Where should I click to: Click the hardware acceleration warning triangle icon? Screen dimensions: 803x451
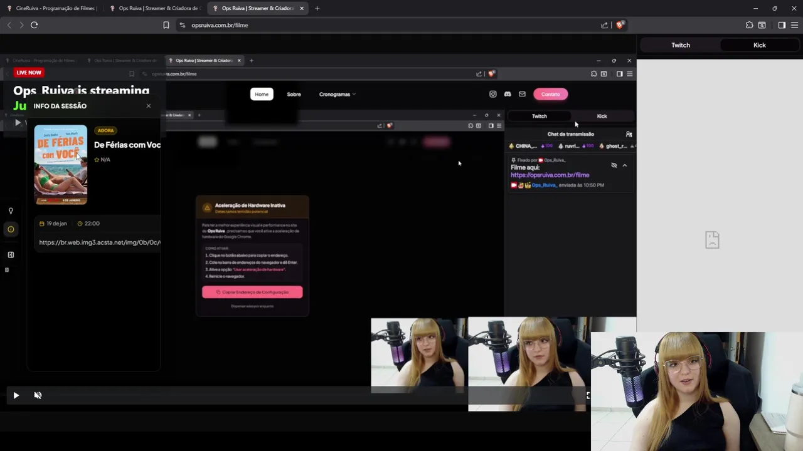(207, 208)
